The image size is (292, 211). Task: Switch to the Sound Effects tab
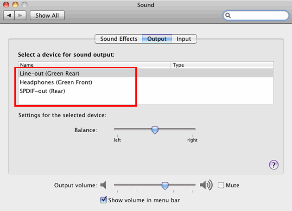[x=119, y=39]
